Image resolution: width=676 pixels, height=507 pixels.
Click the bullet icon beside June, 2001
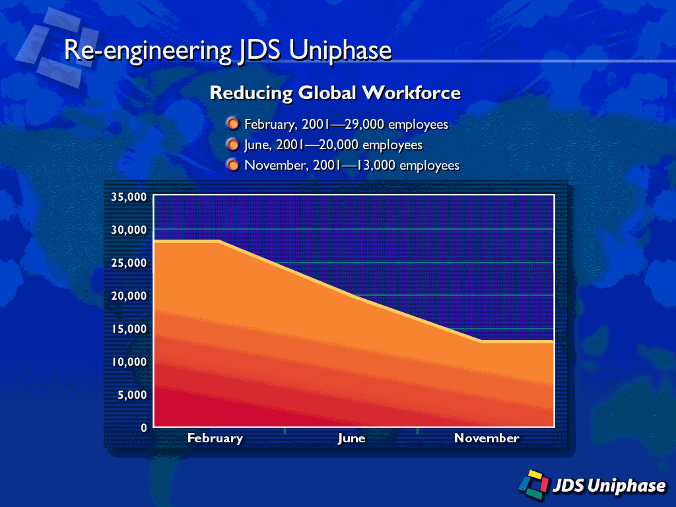233,145
